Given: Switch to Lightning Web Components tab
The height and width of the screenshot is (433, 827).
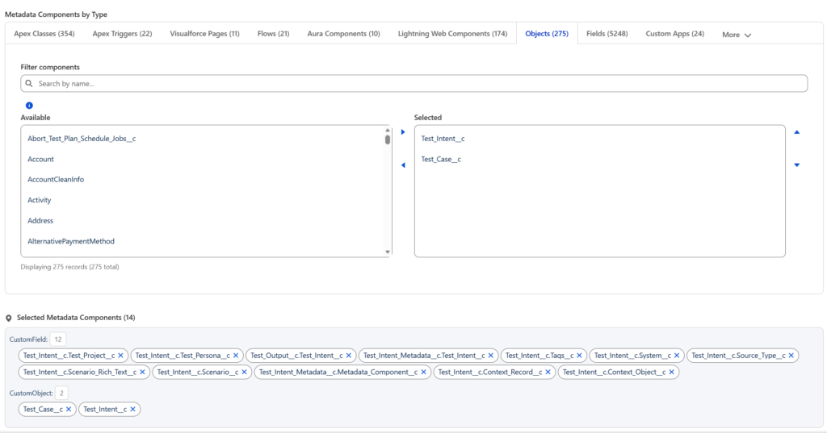Looking at the screenshot, I should click(x=452, y=34).
